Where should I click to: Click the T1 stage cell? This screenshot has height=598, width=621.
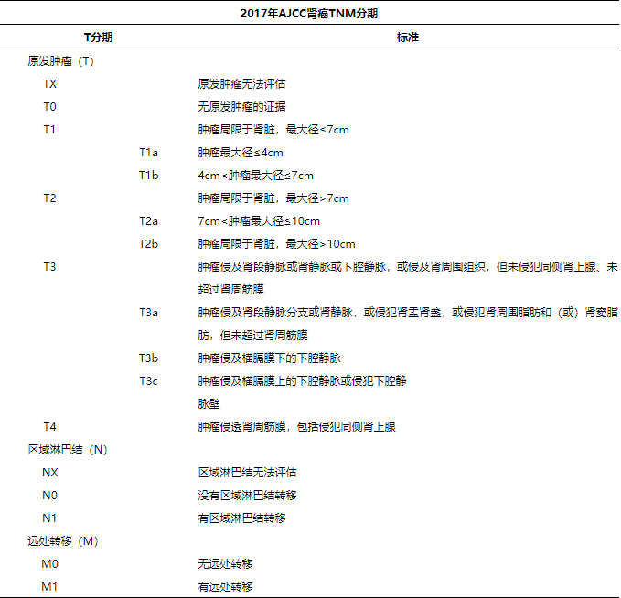pos(49,130)
